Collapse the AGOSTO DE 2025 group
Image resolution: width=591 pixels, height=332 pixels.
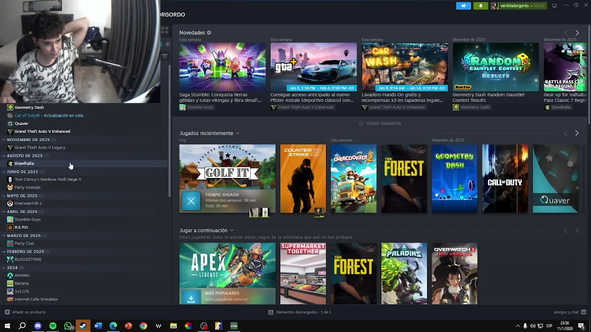pyautogui.click(x=4, y=156)
